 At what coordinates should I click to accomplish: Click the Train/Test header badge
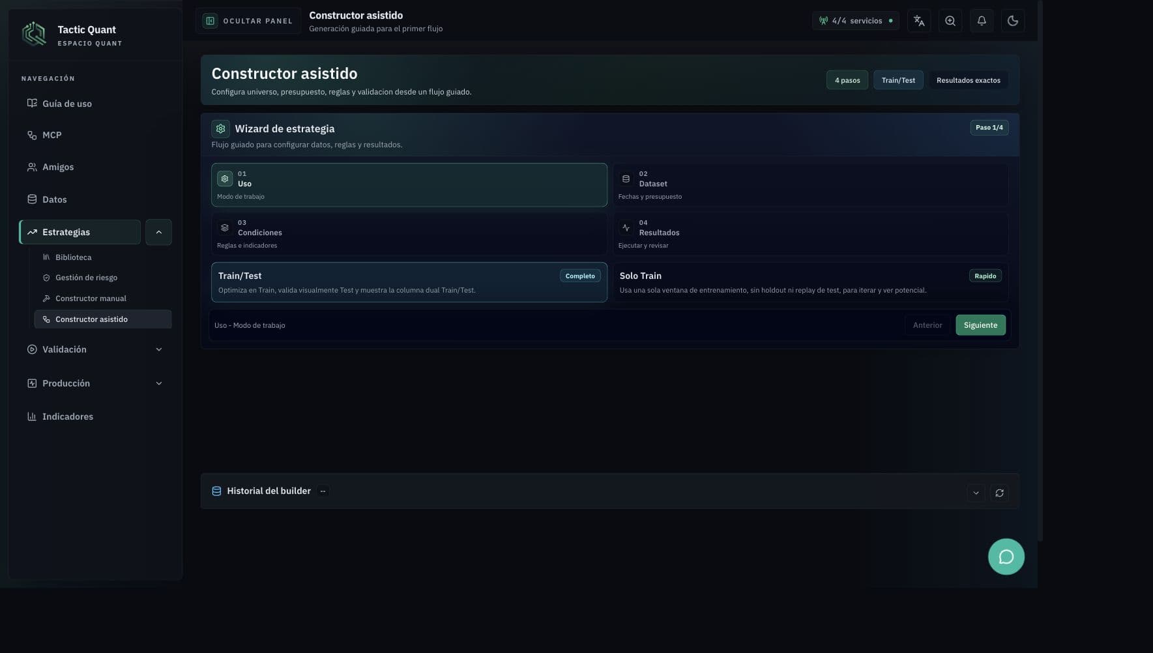tap(898, 80)
